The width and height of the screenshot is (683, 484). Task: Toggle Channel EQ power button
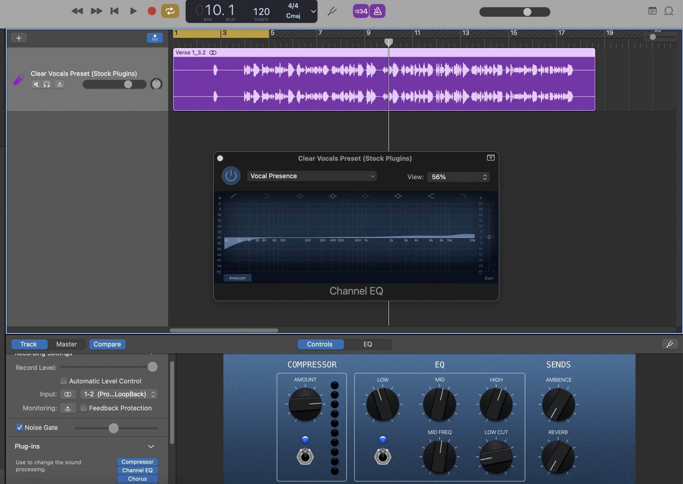pos(231,176)
